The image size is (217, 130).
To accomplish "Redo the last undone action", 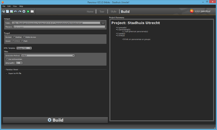I will click(x=20, y=12).
